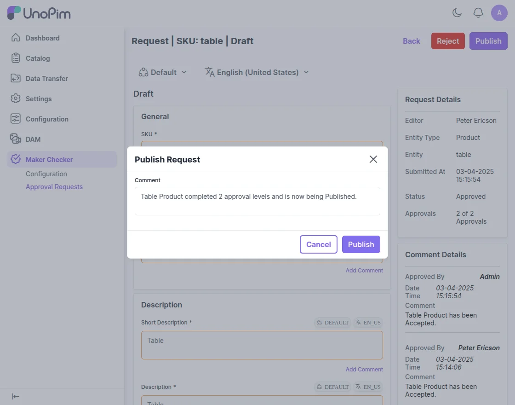Click the Dashboard home icon
Viewport: 515px width, 405px height.
(16, 38)
